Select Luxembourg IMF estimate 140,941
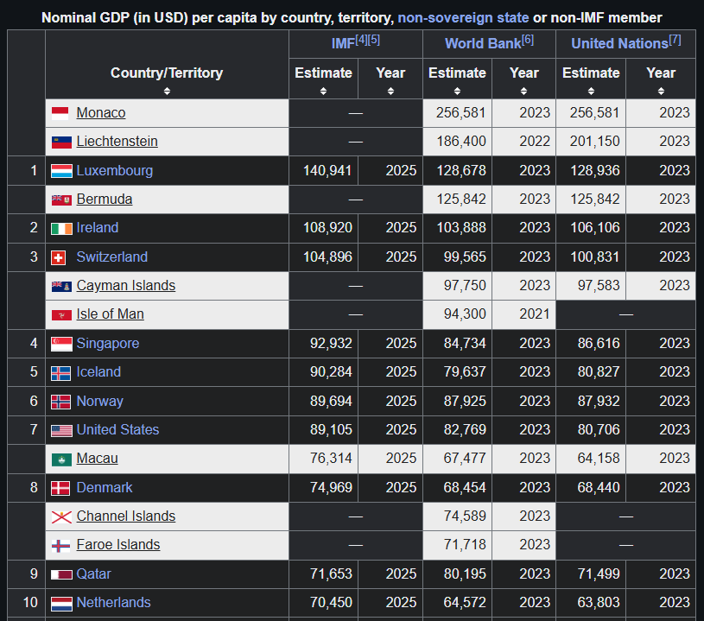The image size is (704, 621). pos(327,171)
